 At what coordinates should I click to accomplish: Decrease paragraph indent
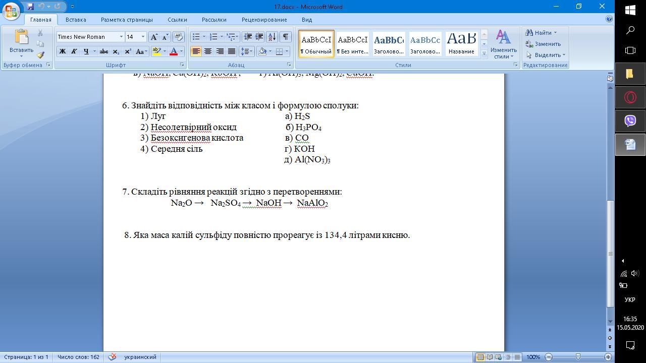pos(247,37)
